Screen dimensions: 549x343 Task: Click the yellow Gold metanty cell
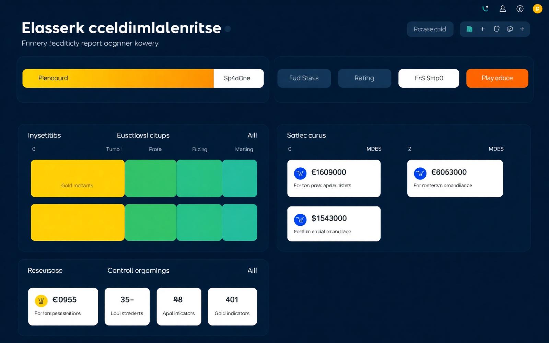78,178
